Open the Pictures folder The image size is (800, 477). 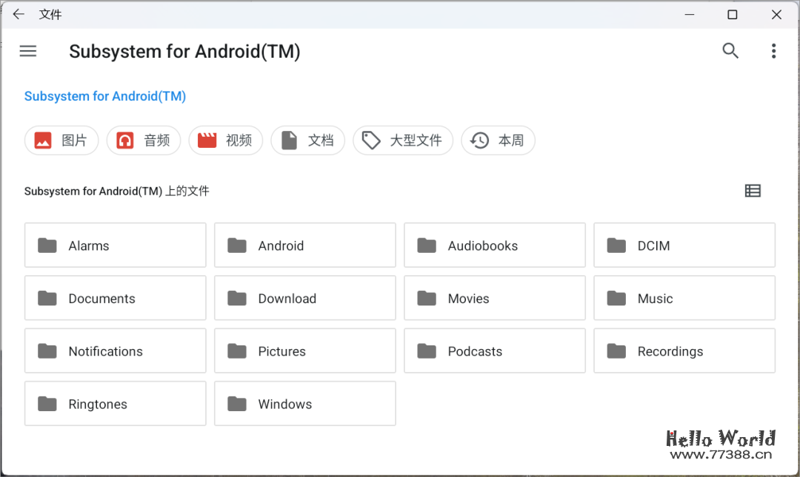[304, 351]
